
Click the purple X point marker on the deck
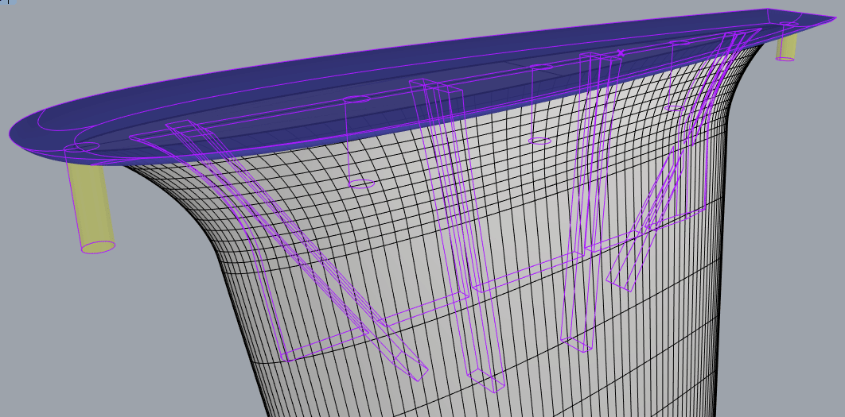621,54
